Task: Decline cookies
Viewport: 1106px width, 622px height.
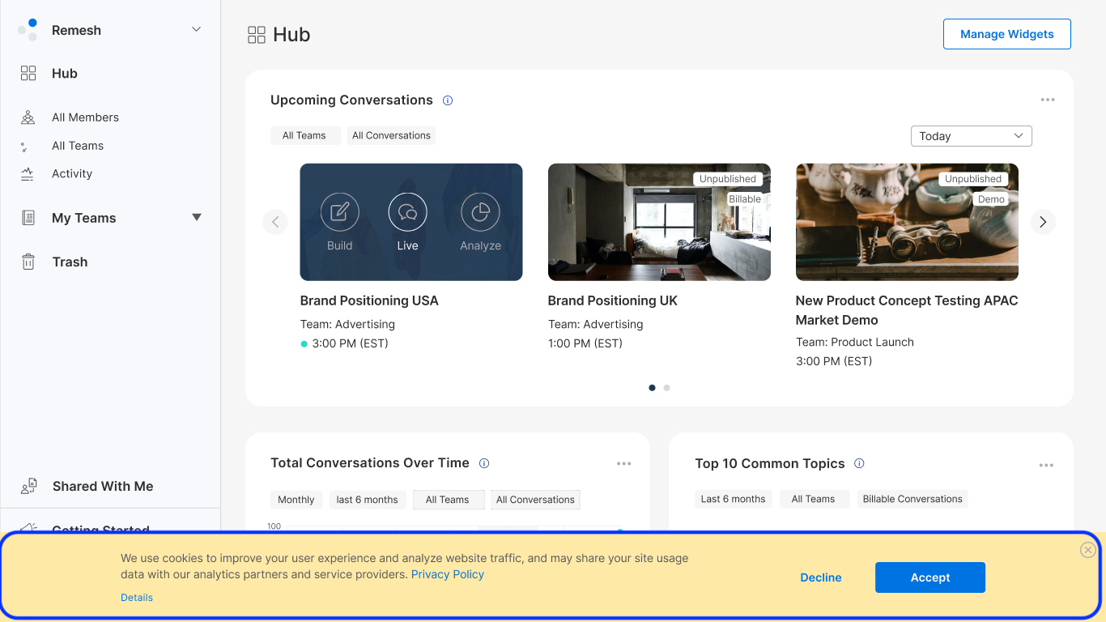Action: tap(821, 577)
